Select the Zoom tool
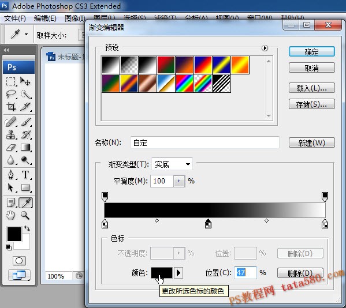 [25, 215]
